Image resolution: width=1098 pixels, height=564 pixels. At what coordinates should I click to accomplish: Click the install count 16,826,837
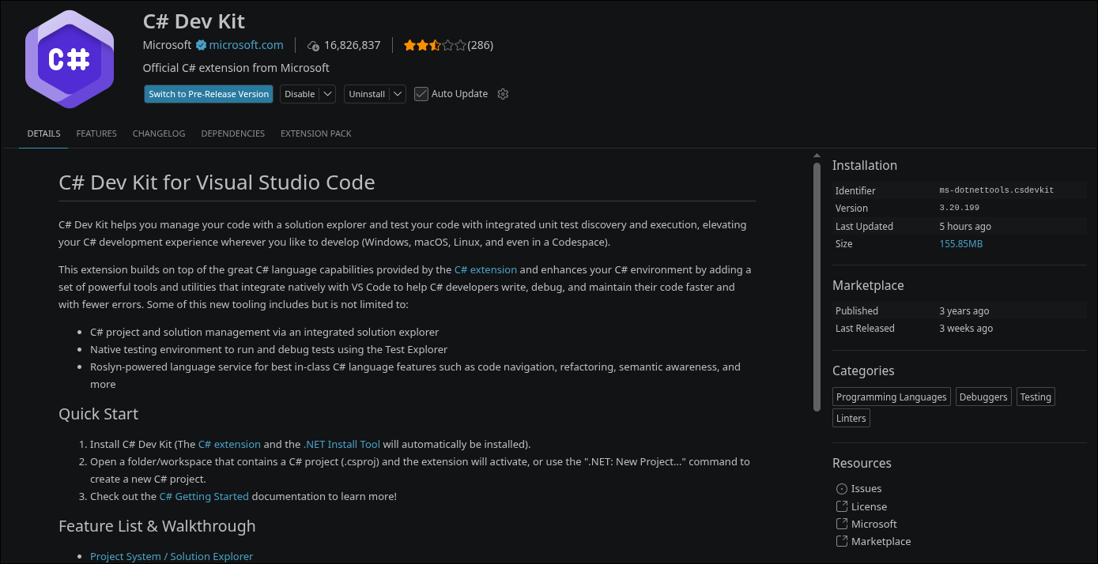click(x=352, y=45)
